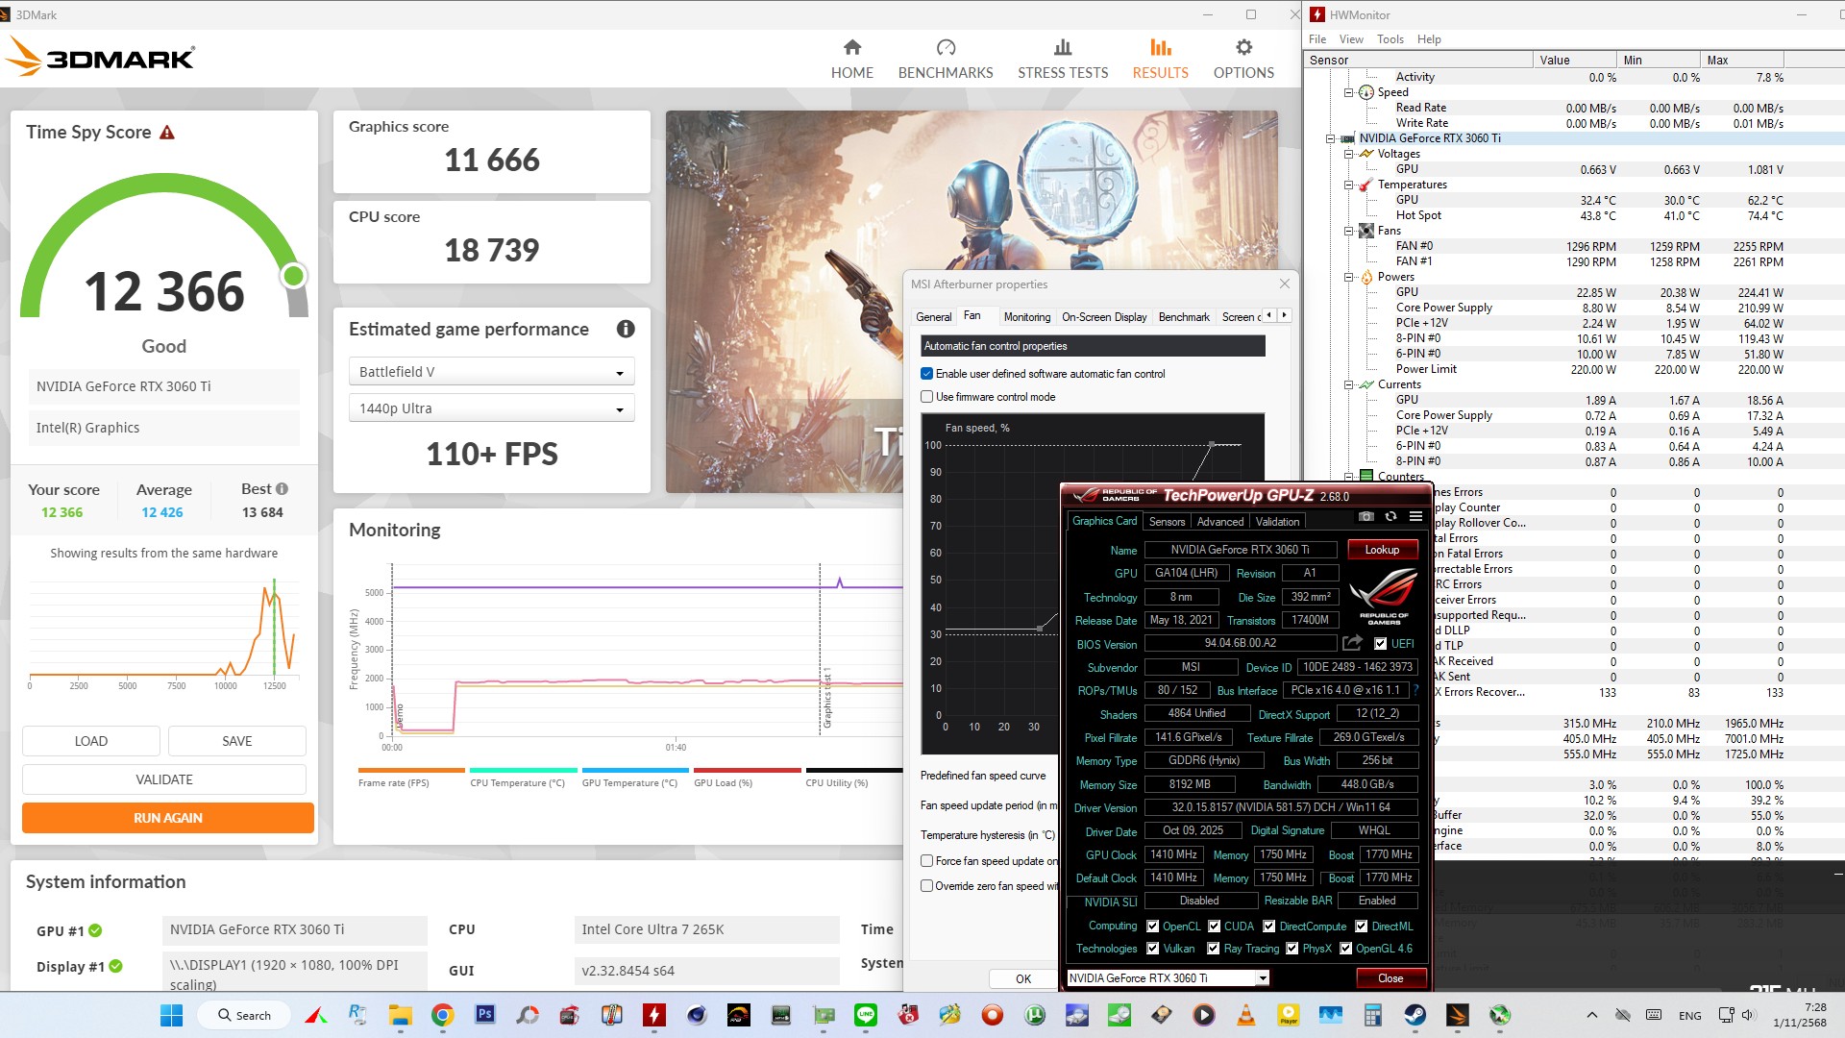Open Steam from the taskbar

(x=1414, y=1015)
